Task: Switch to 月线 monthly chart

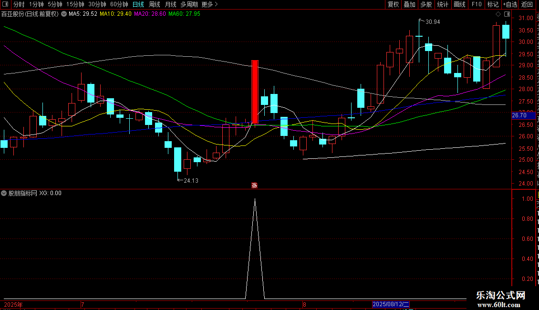Action: 170,4
